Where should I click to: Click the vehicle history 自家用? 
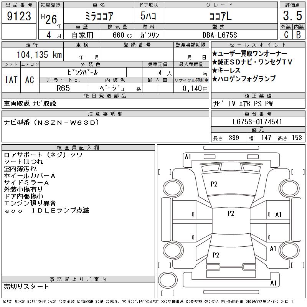click(x=83, y=35)
